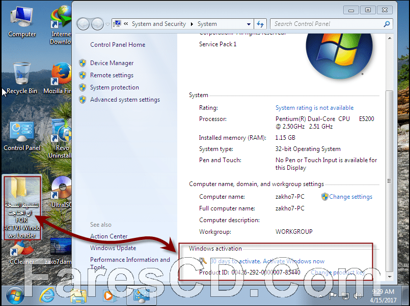Open the Action Center flag tray icon
Image resolution: width=410 pixels, height=306 pixels.
pyautogui.click(x=333, y=296)
